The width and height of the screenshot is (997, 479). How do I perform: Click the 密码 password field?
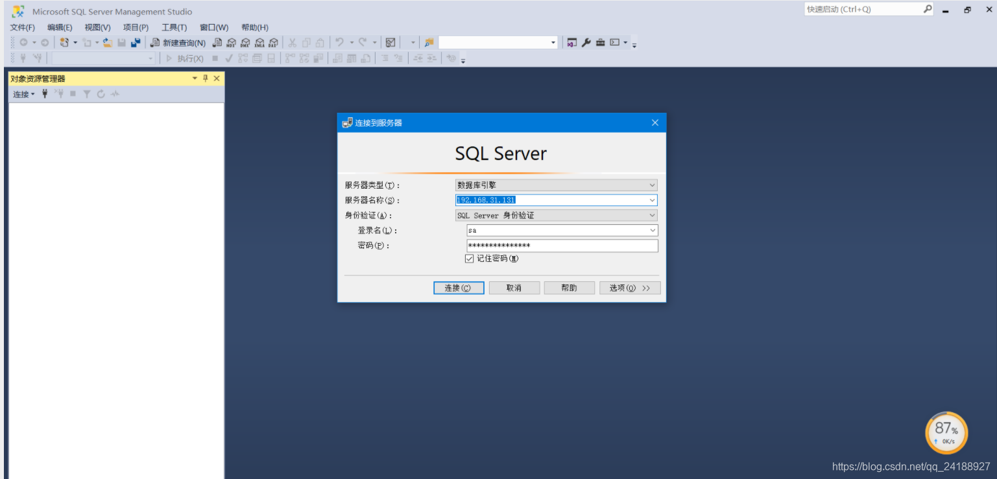tap(562, 246)
